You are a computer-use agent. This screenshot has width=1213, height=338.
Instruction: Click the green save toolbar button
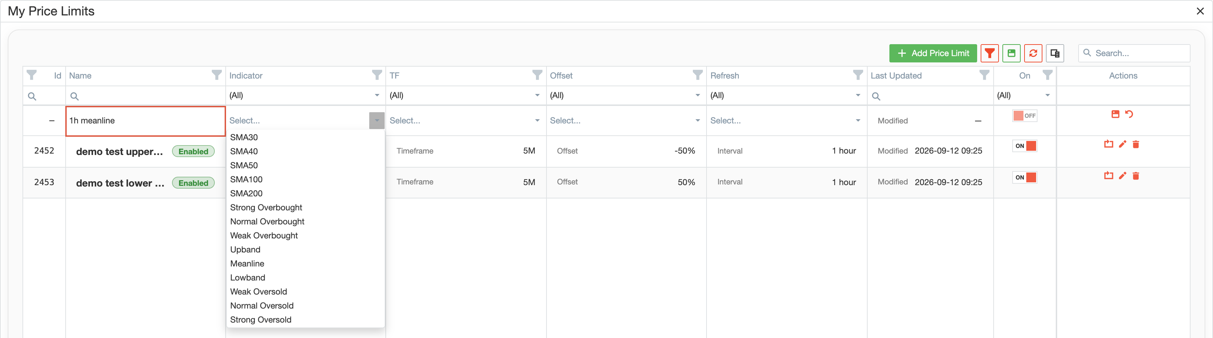point(1011,53)
